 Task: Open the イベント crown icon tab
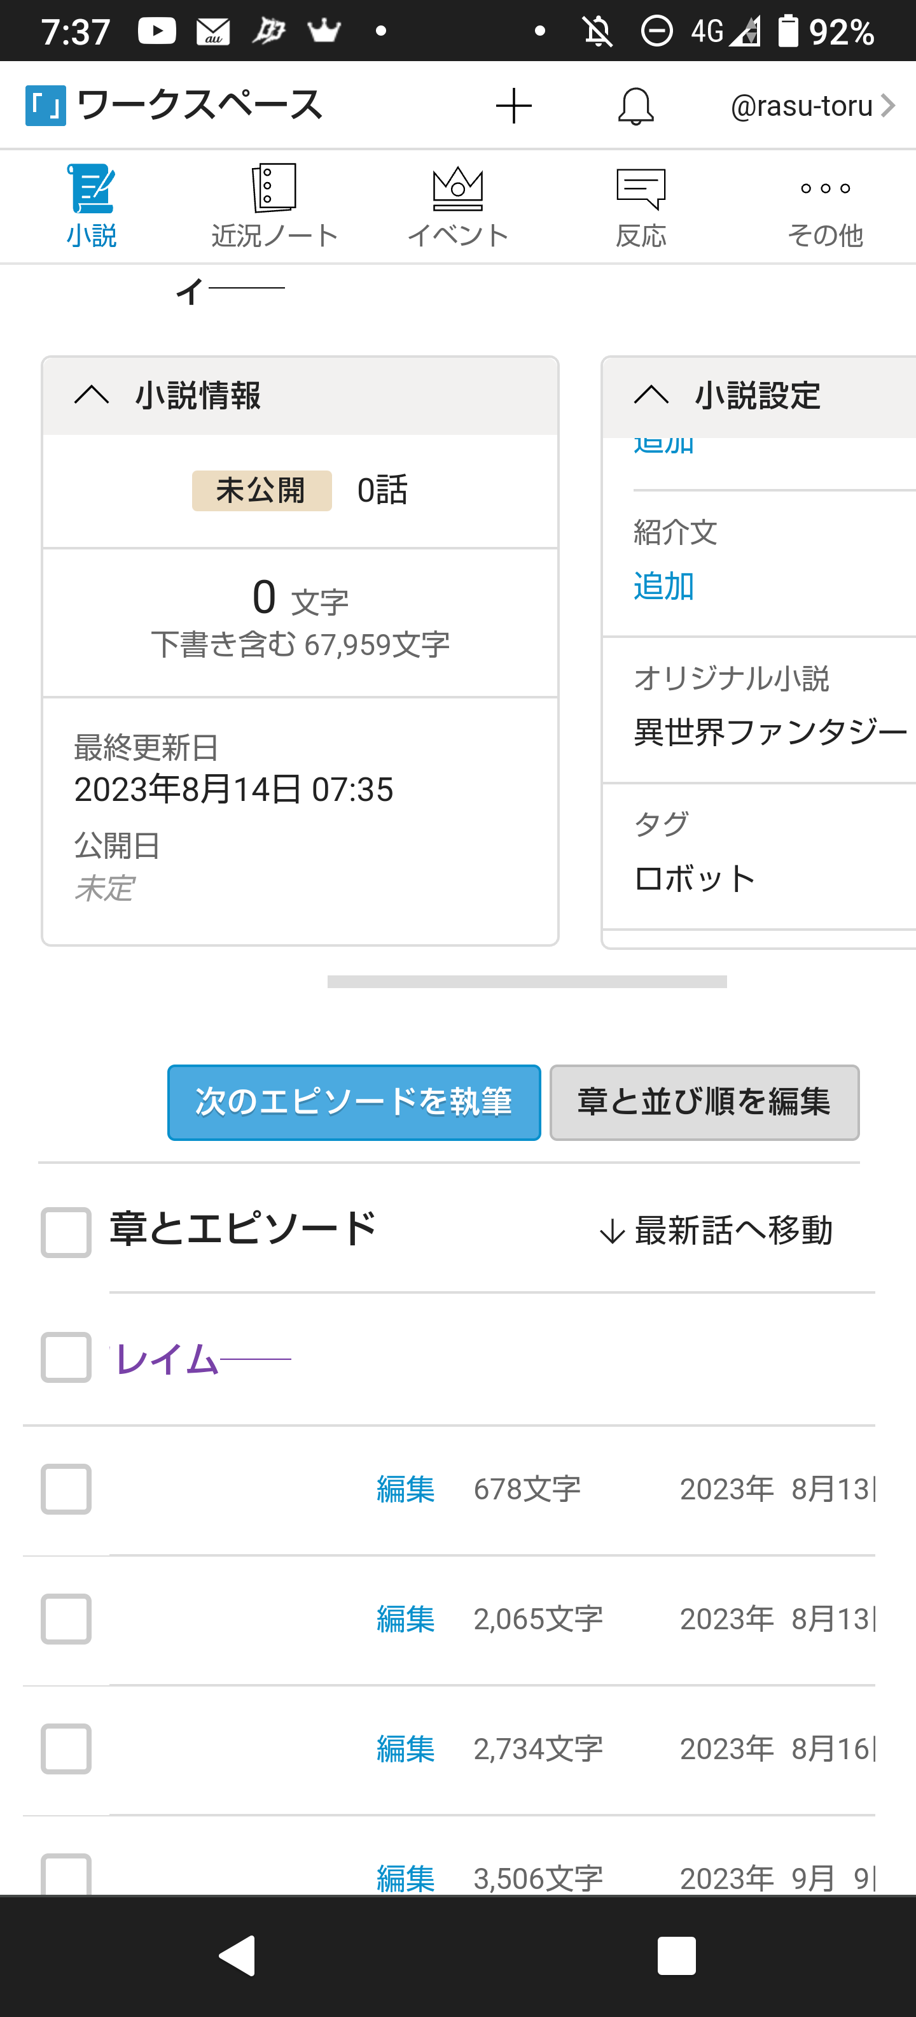coord(457,205)
